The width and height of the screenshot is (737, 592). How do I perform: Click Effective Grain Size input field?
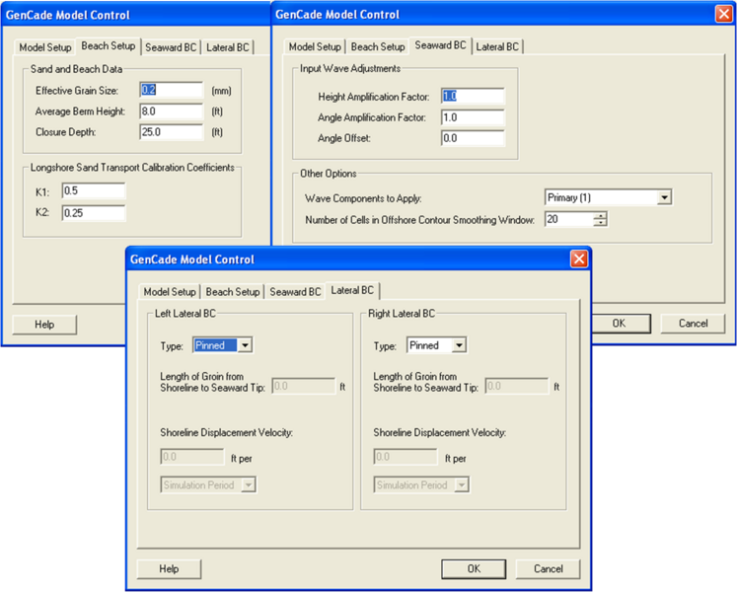point(171,90)
